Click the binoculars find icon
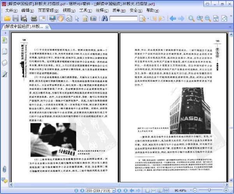This screenshot has height=194, width=234. (105, 18)
